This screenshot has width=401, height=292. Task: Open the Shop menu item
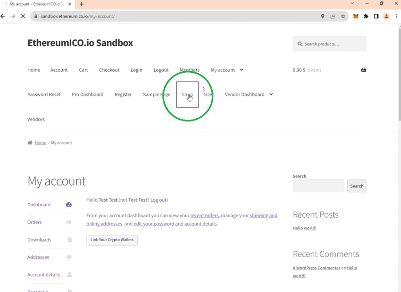click(187, 95)
